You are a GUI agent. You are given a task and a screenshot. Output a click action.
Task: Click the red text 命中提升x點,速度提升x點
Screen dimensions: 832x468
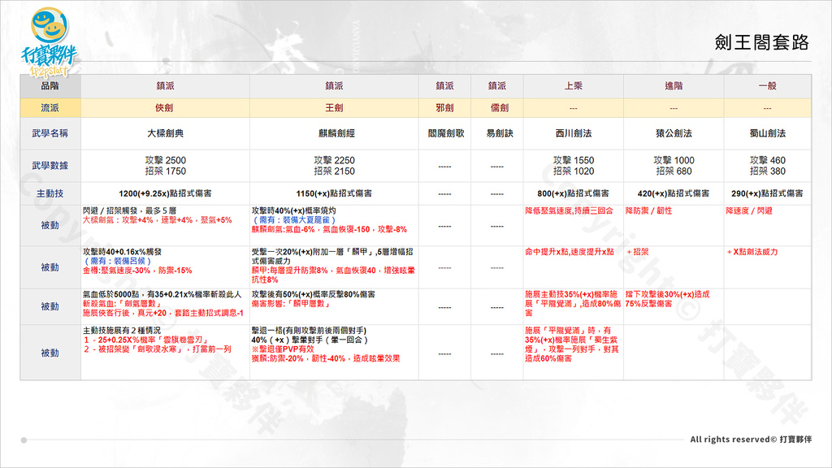click(570, 252)
